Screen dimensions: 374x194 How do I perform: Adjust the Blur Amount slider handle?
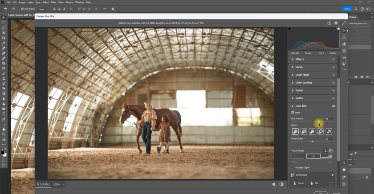(x=319, y=121)
